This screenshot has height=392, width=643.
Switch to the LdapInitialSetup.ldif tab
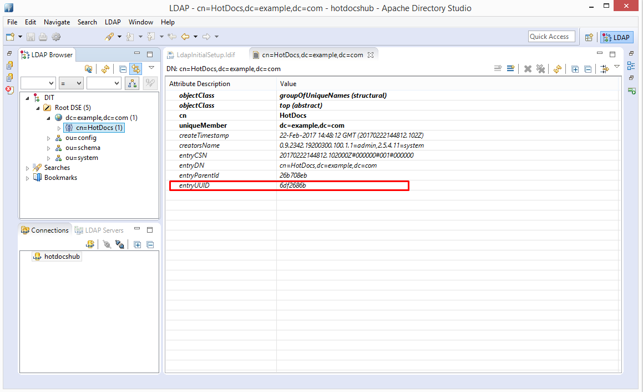point(205,55)
